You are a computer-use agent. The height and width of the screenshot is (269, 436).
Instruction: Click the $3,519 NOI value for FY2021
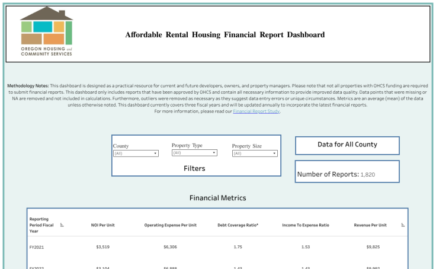102,246
